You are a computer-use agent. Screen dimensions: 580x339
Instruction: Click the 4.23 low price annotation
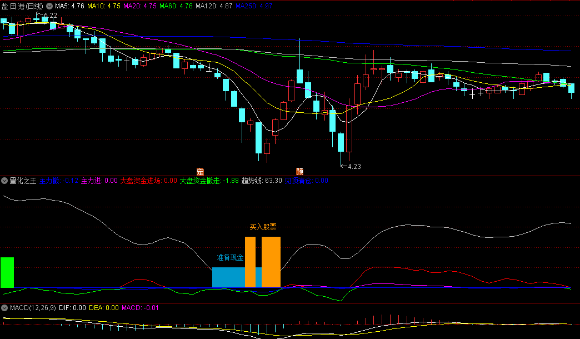point(354,167)
